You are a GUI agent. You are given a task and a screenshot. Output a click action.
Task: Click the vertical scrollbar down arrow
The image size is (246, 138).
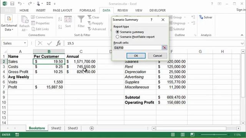click(x=243, y=123)
